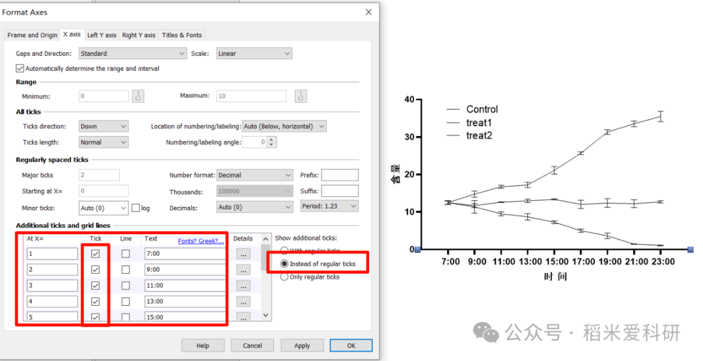Click Text field containing 7:00
Image resolution: width=703 pixels, height=361 pixels.
click(x=185, y=254)
